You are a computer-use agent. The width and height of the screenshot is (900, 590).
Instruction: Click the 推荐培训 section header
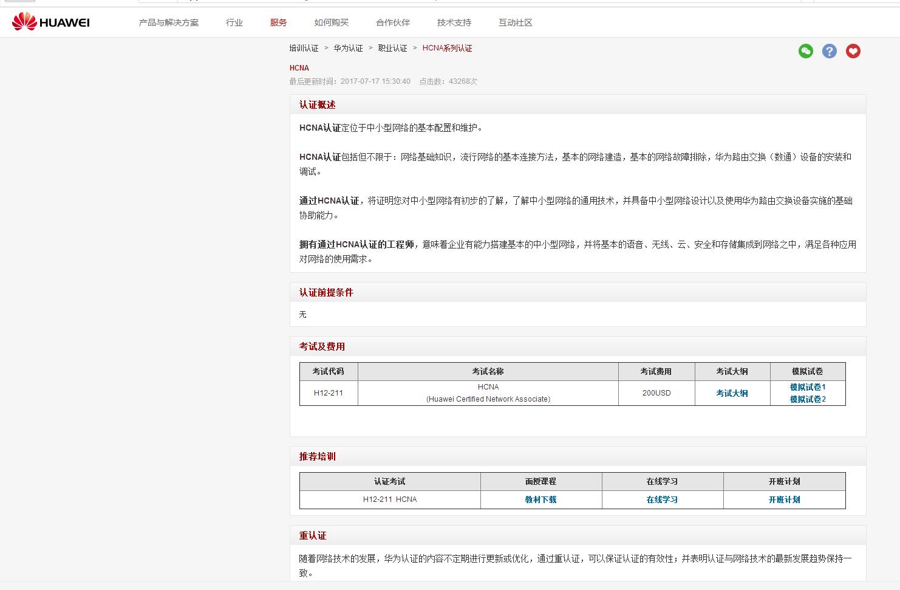tap(578, 456)
